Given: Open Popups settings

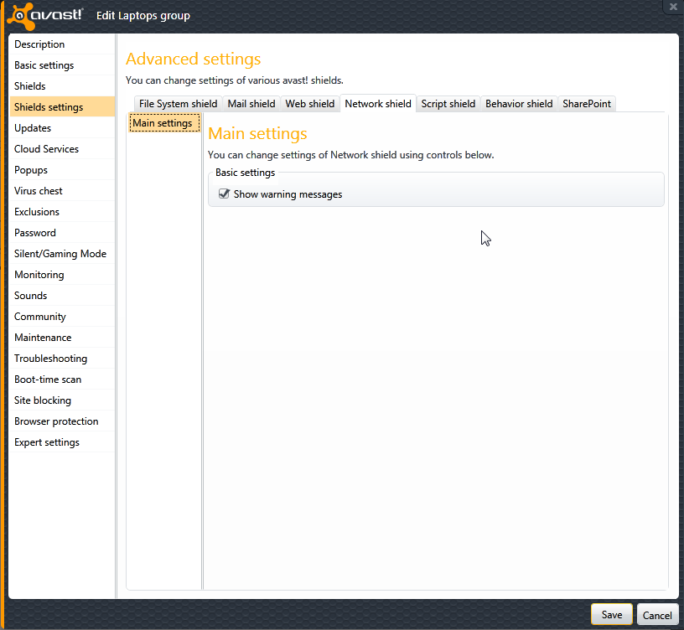Looking at the screenshot, I should click(61, 169).
